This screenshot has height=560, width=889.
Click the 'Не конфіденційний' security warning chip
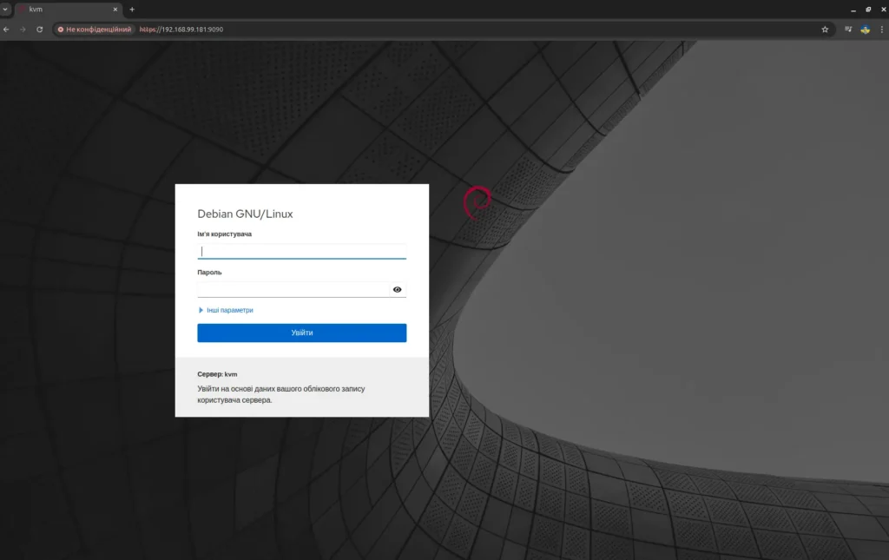(x=94, y=30)
